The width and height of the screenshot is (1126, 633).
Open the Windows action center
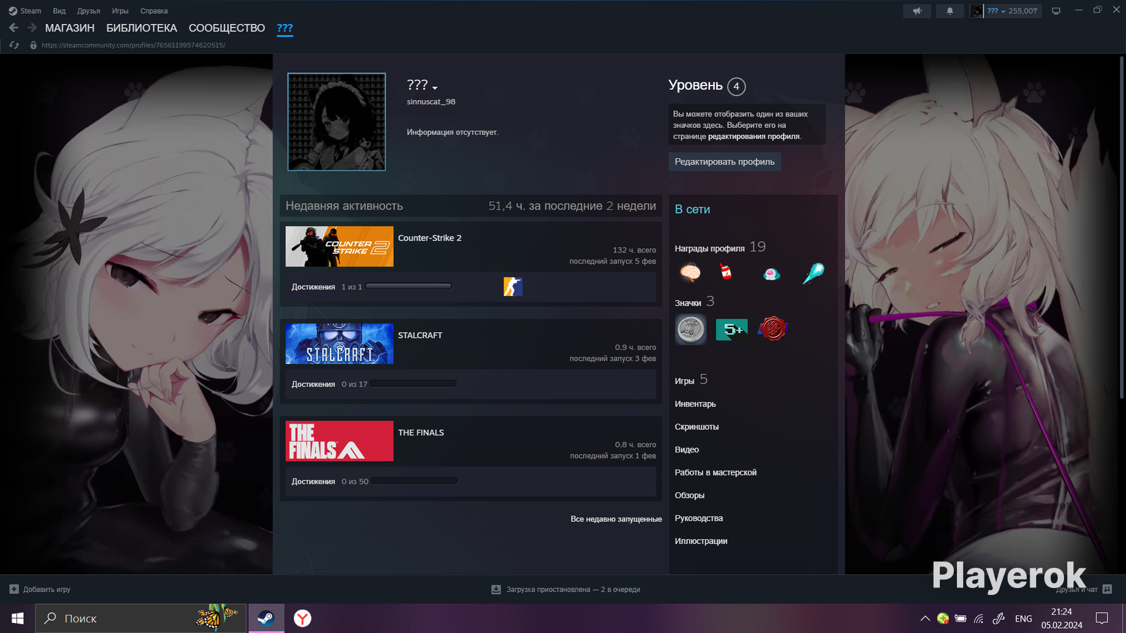click(x=1102, y=618)
